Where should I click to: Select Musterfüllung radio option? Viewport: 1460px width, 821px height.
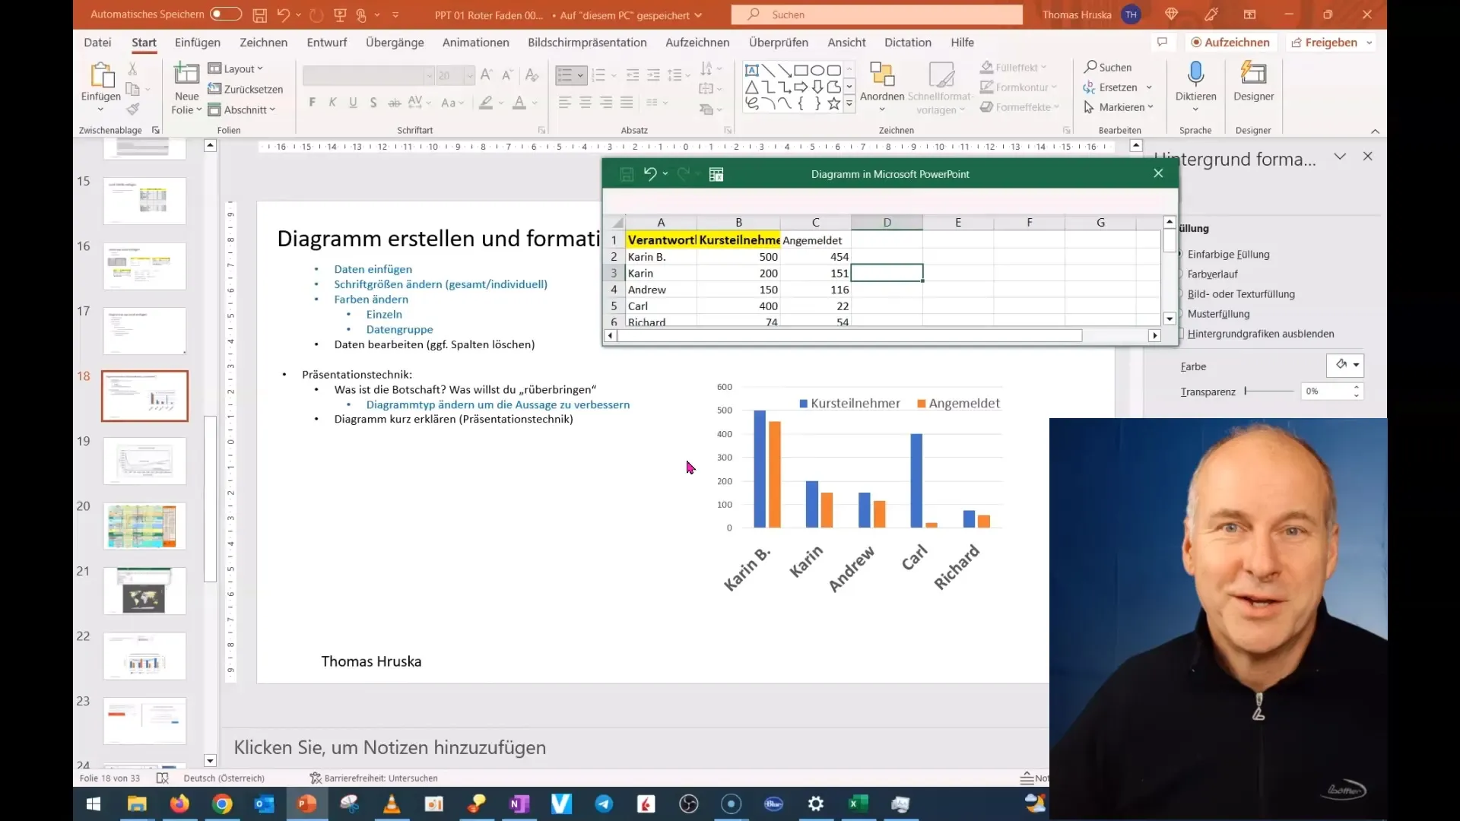point(1218,313)
